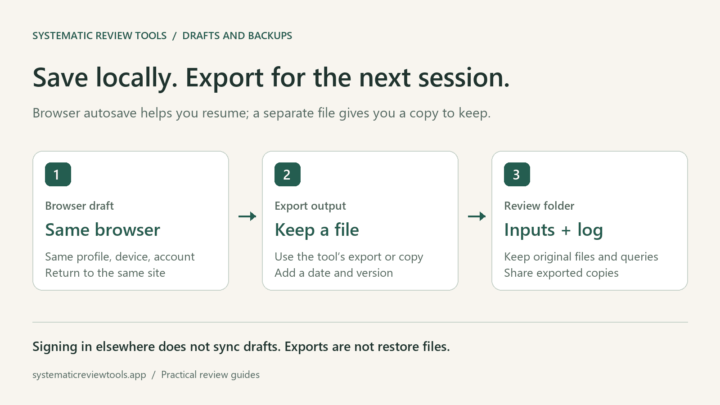Click the 'Review folder' label
The height and width of the screenshot is (405, 720).
[x=539, y=206]
